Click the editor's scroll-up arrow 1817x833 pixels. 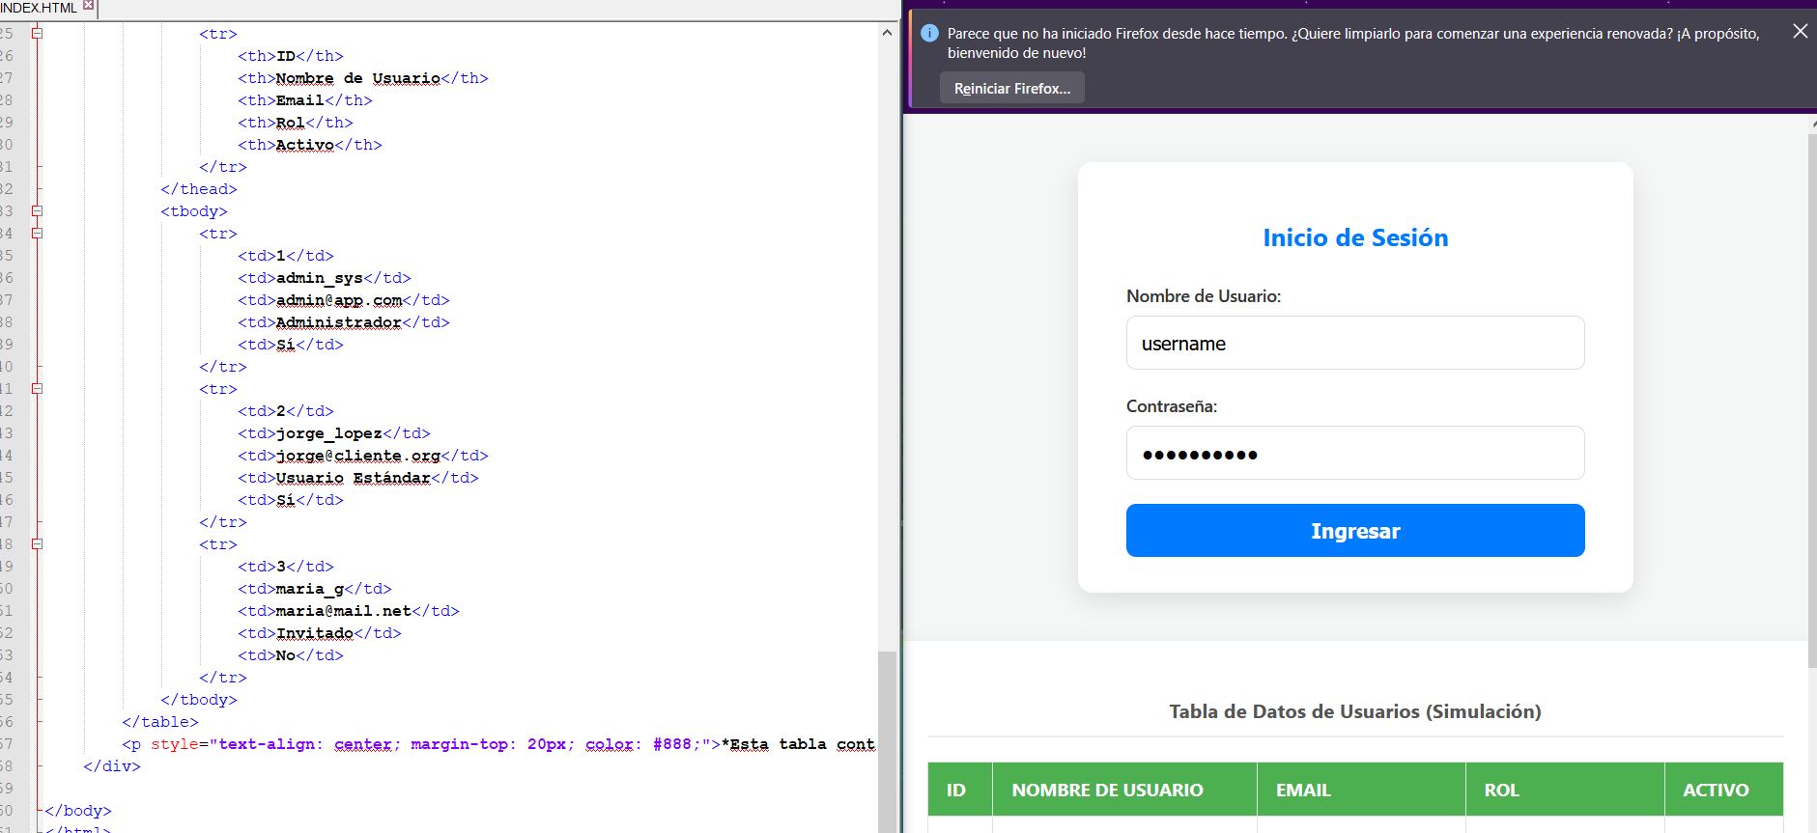pos(887,33)
